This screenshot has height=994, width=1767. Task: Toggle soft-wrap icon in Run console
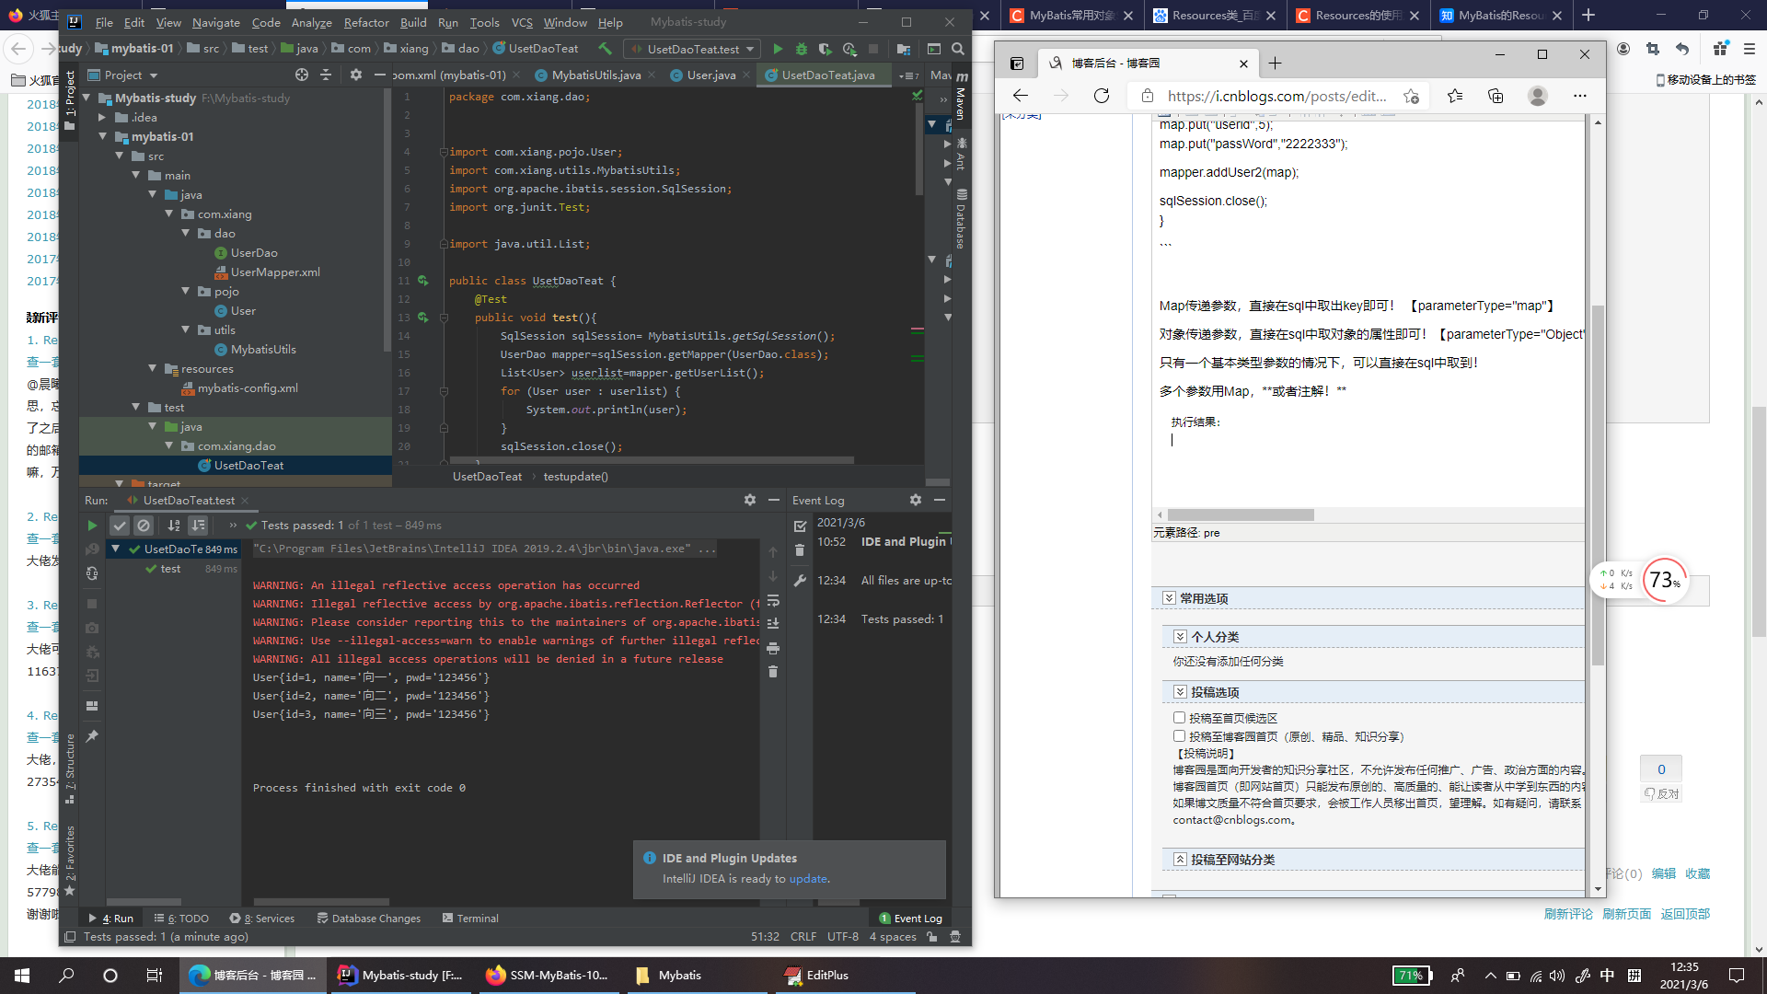tap(773, 601)
